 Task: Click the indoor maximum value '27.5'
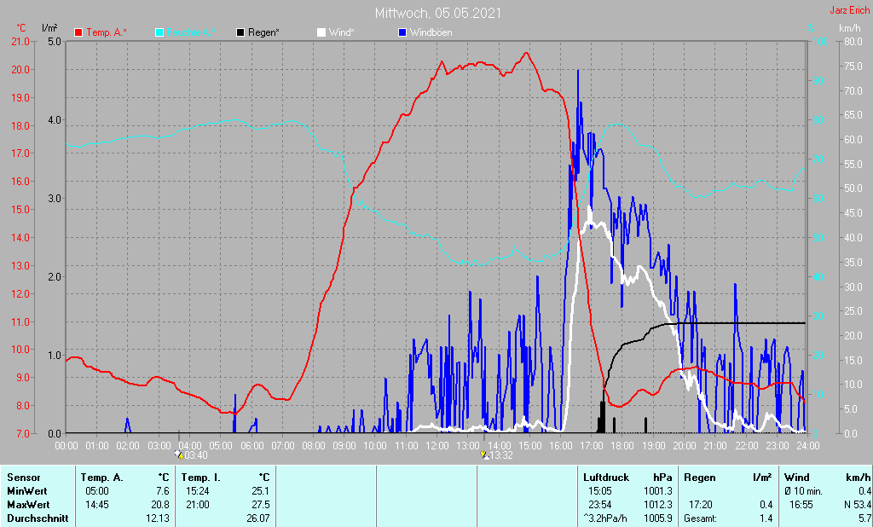pyautogui.click(x=261, y=505)
